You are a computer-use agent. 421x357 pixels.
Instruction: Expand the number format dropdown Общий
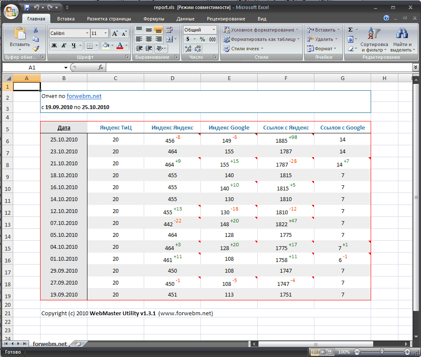[x=214, y=30]
